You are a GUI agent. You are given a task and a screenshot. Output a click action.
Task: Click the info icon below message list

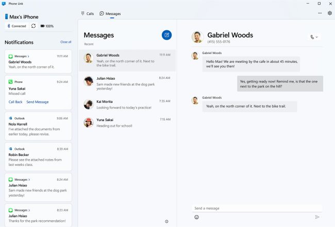[x=166, y=221]
